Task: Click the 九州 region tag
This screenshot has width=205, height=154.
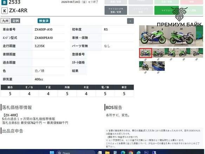Action: (5, 21)
